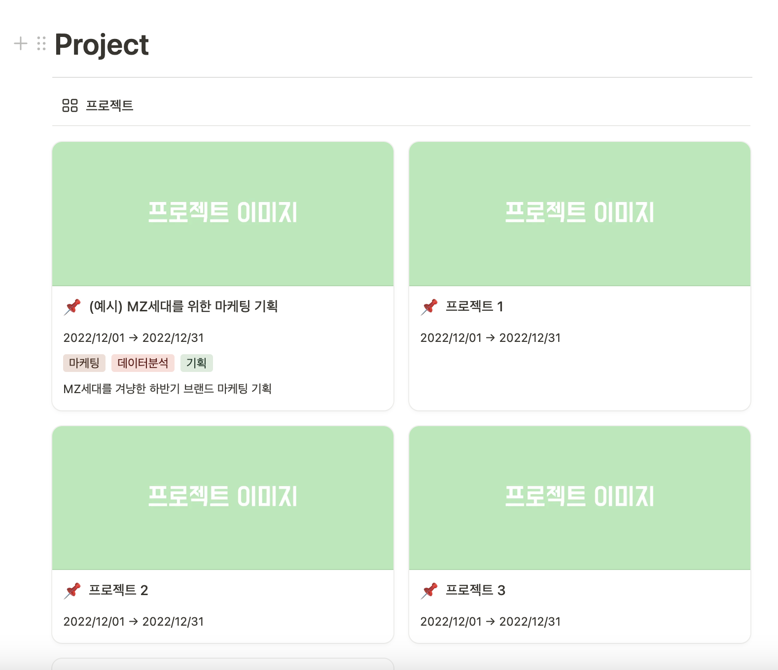Open the 프로젝트 1 title
Screen dimensions: 778x670
474,306
